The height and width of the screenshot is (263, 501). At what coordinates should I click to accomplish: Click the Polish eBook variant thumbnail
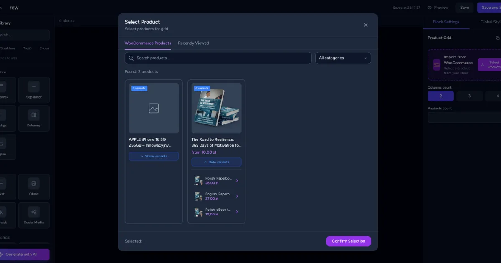pos(198,212)
